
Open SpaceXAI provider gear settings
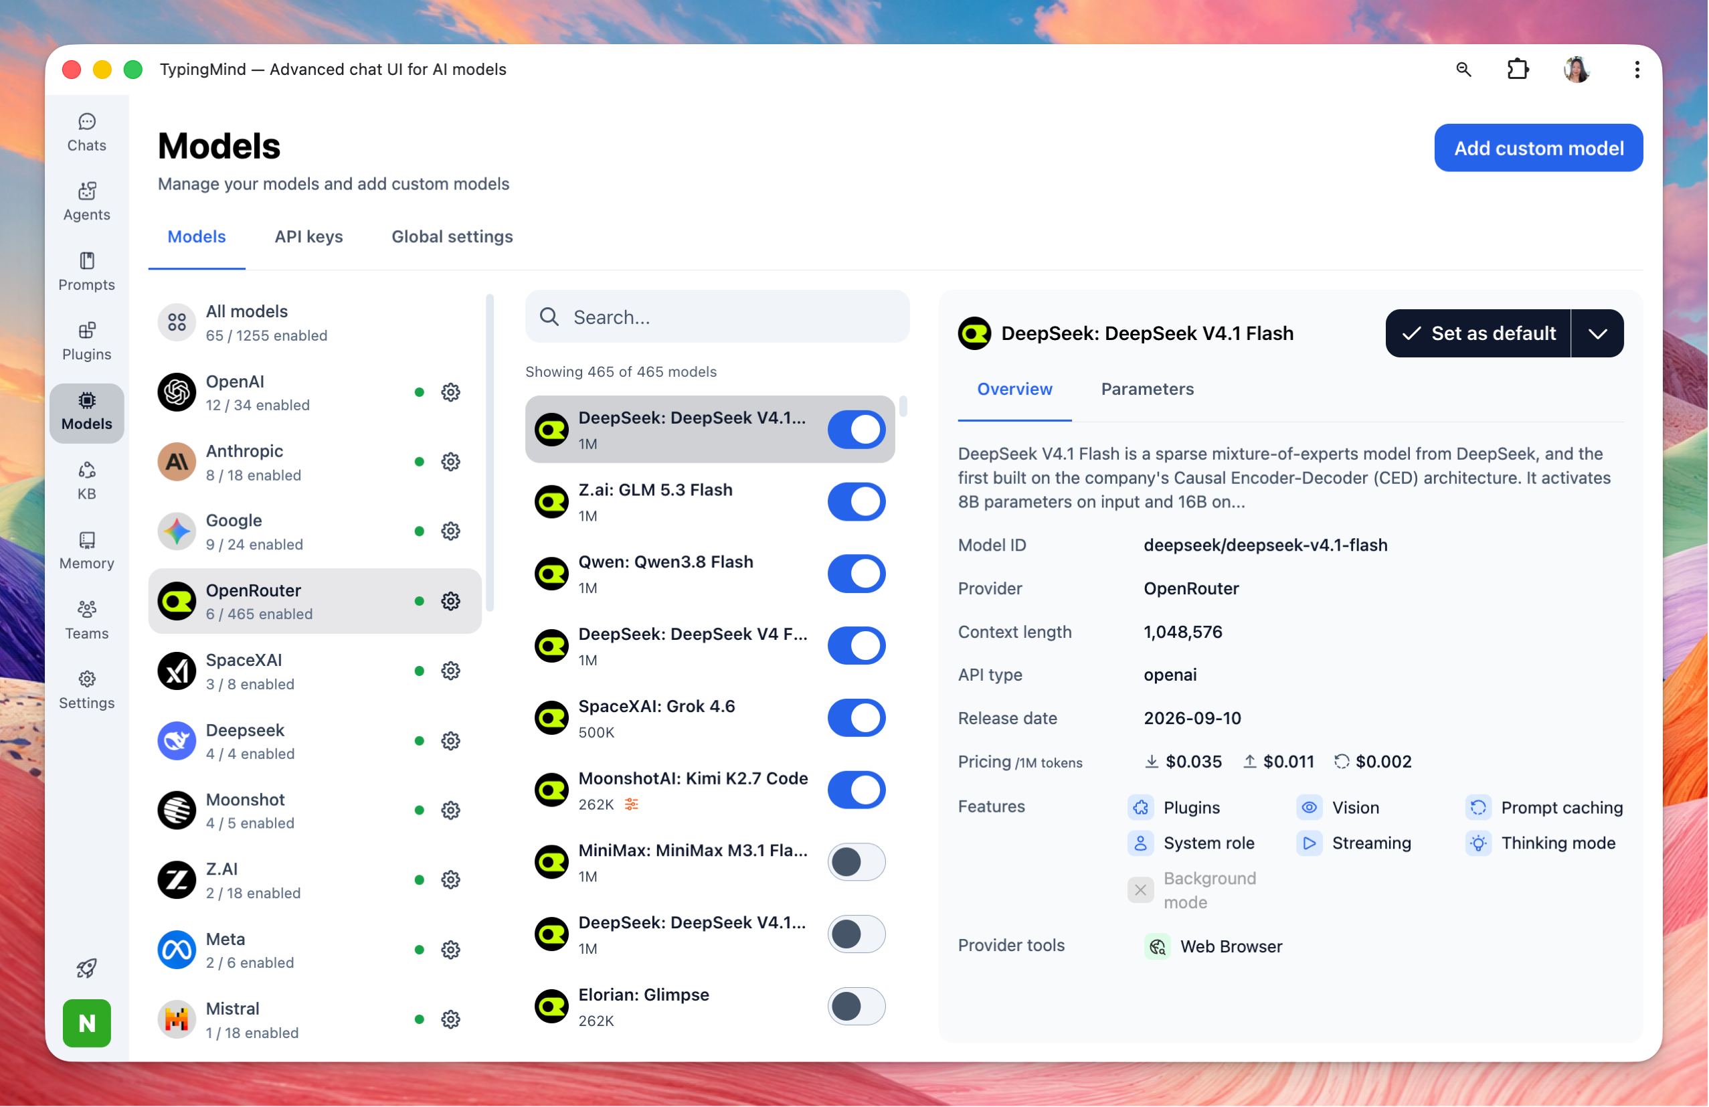pos(451,671)
